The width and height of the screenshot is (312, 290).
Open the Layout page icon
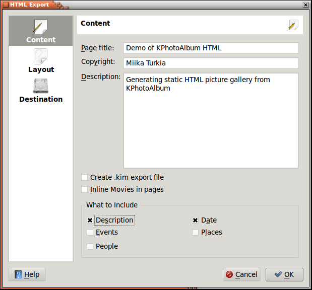40,56
